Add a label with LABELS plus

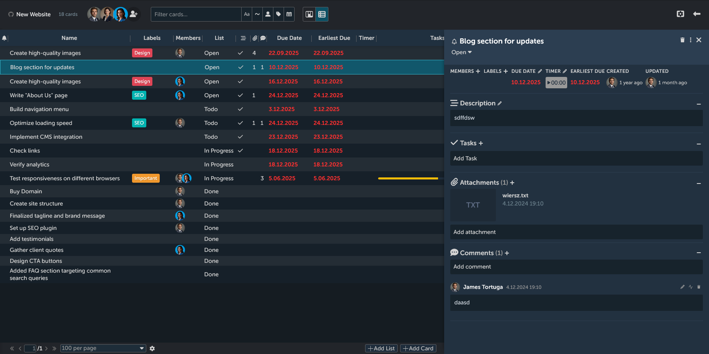tap(506, 71)
